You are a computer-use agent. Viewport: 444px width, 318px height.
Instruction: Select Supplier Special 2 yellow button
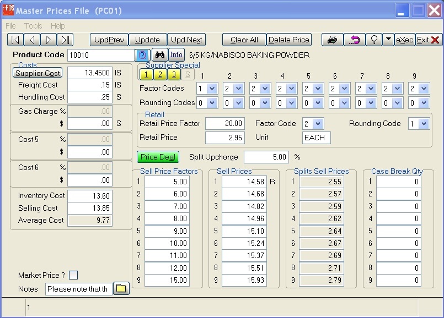click(x=160, y=75)
